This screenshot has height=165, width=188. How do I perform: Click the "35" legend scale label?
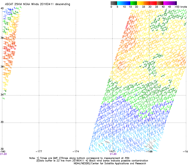[x=156, y=7]
